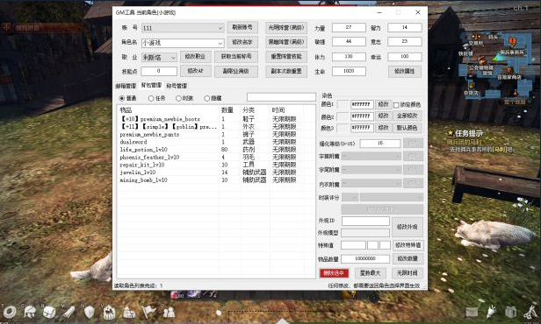Open the flag guild icon in game bar
The height and width of the screenshot is (324, 541).
point(149,312)
